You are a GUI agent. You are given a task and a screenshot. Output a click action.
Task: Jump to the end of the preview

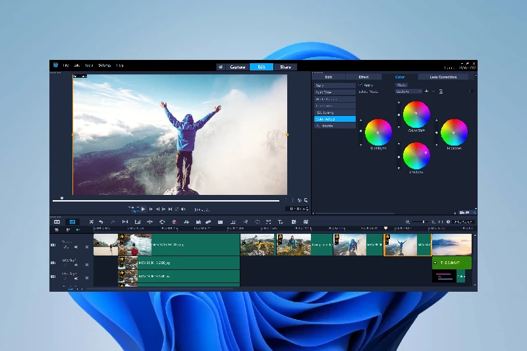pyautogui.click(x=171, y=209)
